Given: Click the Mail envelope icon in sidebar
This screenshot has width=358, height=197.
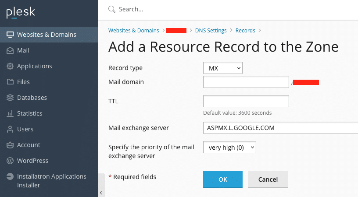Looking at the screenshot, I should point(10,50).
